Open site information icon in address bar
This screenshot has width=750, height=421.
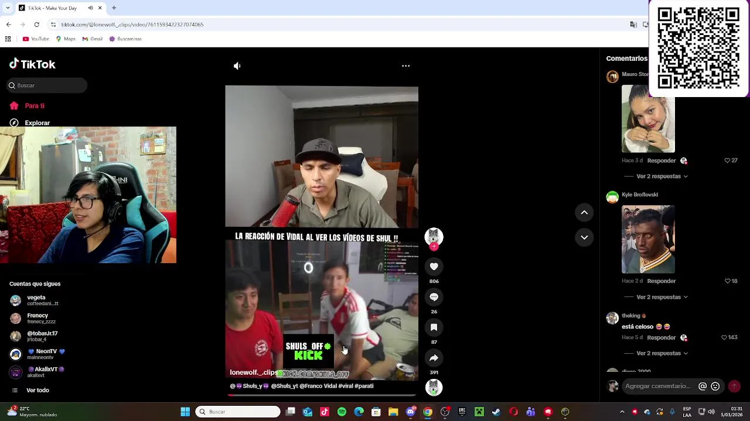(x=53, y=25)
